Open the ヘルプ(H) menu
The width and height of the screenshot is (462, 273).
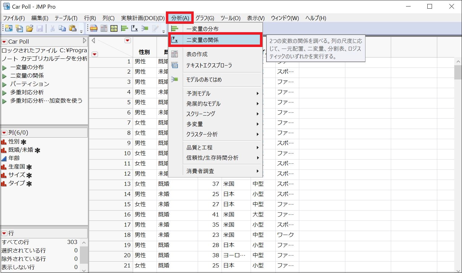click(316, 18)
